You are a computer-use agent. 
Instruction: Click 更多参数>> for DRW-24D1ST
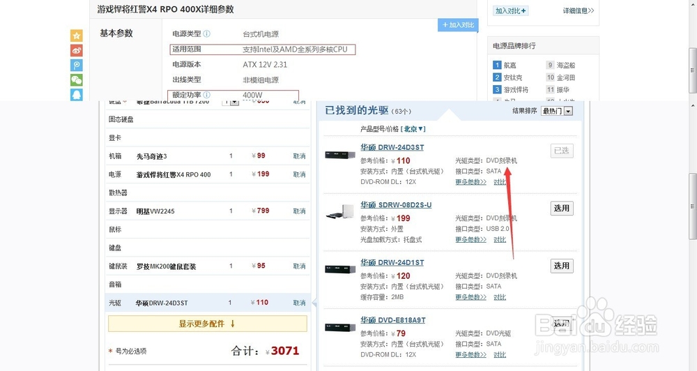[x=470, y=297]
